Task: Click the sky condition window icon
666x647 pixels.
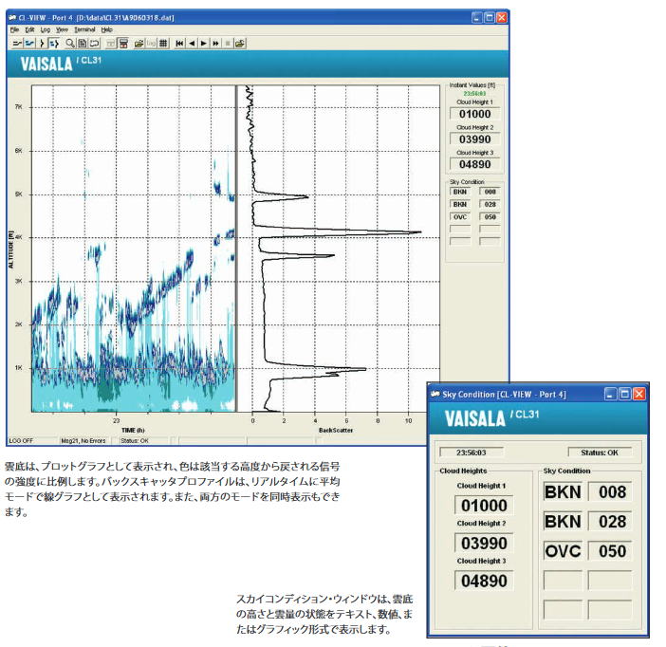Action: coord(123,44)
